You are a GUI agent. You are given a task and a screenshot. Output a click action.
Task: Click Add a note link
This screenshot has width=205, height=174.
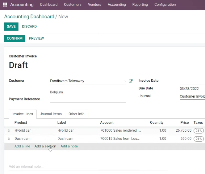[69, 146]
